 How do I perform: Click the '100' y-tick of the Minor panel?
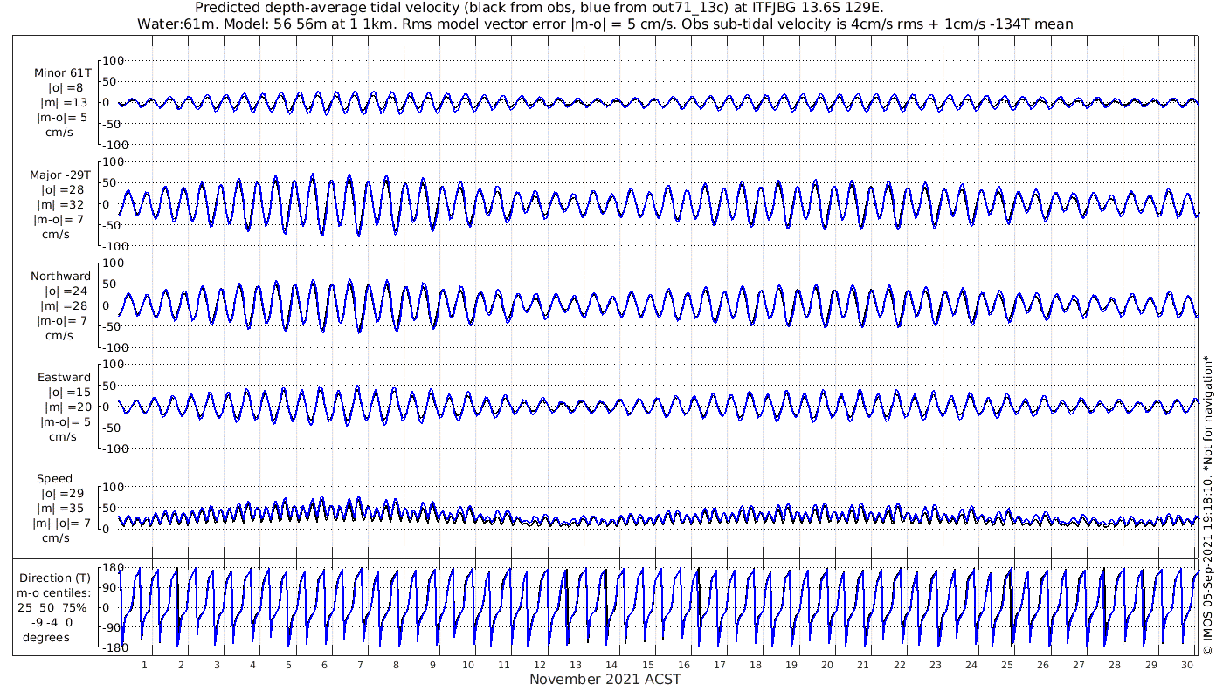(114, 60)
